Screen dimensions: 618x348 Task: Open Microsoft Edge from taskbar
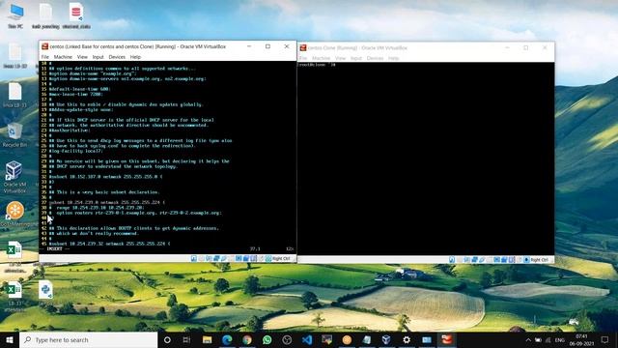pyautogui.click(x=227, y=339)
